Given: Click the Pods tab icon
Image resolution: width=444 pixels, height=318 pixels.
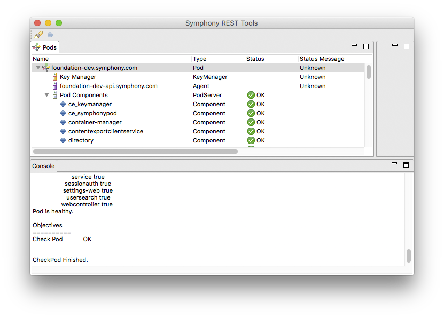Looking at the screenshot, I should pyautogui.click(x=36, y=47).
